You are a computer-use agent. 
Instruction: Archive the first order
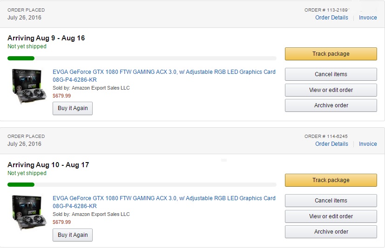pos(331,105)
